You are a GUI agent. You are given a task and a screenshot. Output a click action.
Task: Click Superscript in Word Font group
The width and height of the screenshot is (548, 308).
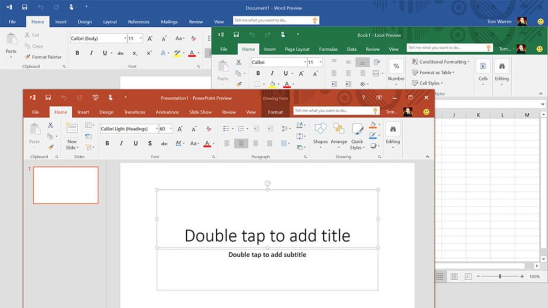(149, 53)
